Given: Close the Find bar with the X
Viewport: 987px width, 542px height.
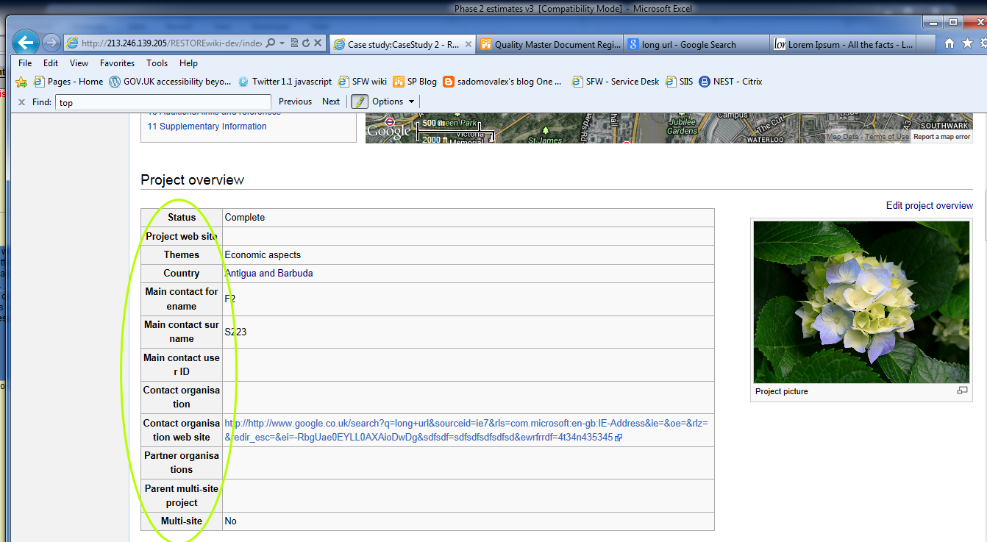Looking at the screenshot, I should 21,102.
